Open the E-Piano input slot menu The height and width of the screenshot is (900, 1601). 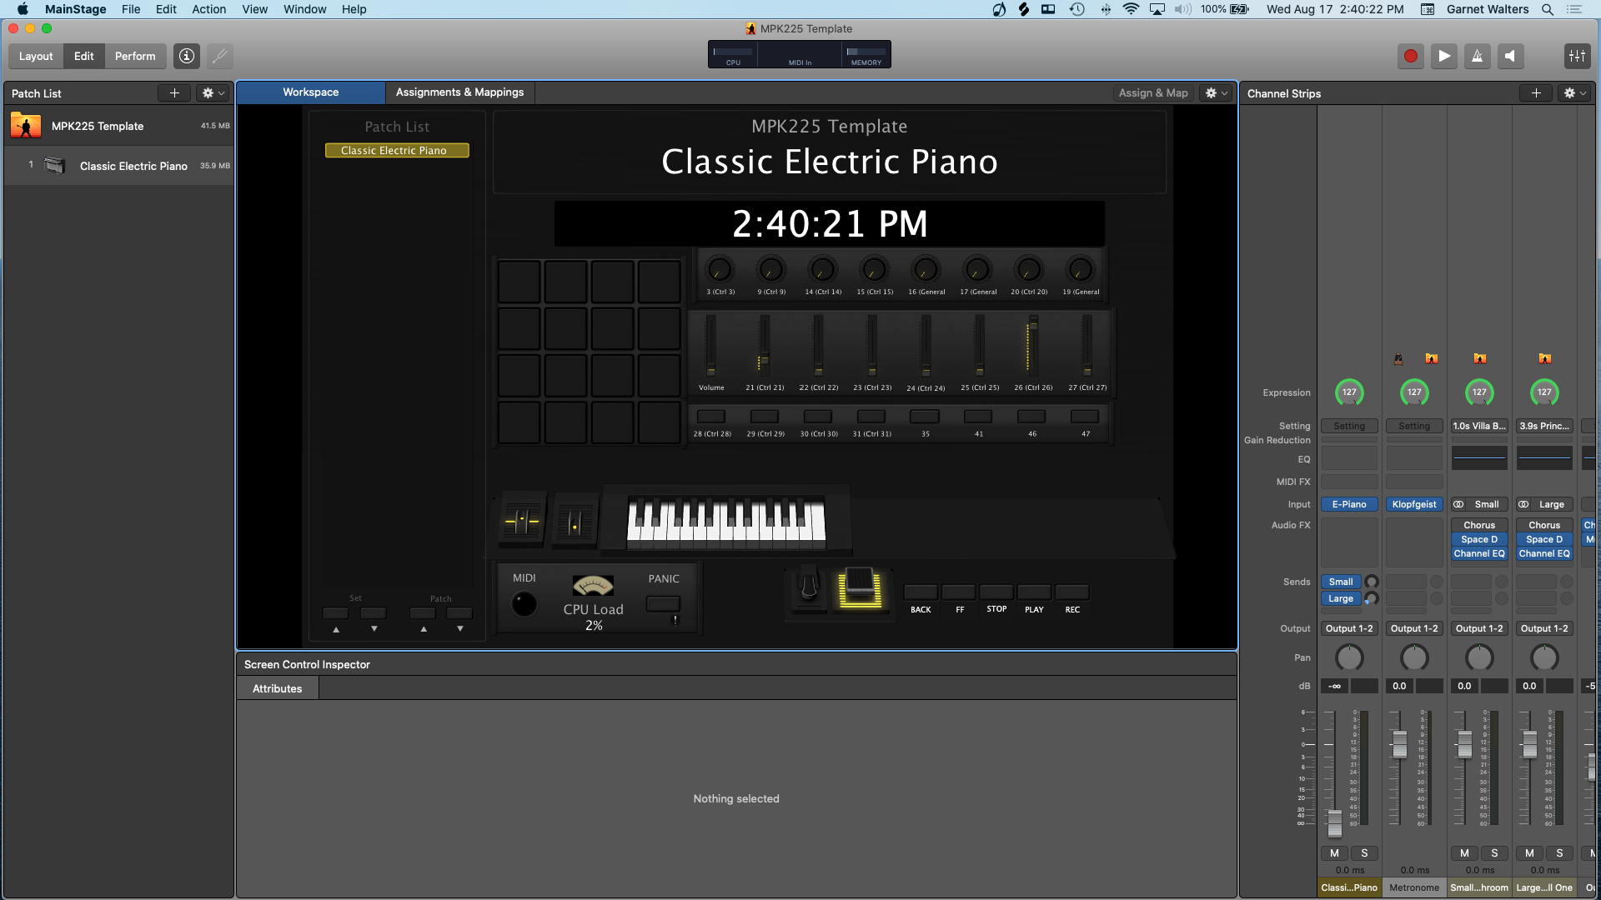point(1349,504)
